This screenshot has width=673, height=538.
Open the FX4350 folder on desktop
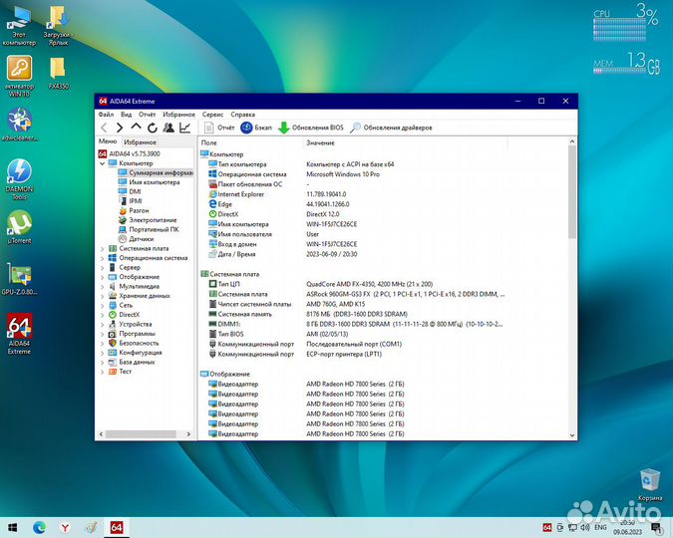click(59, 73)
